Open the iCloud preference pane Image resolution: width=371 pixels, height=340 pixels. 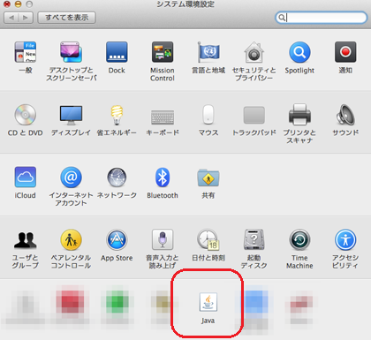coord(26,177)
